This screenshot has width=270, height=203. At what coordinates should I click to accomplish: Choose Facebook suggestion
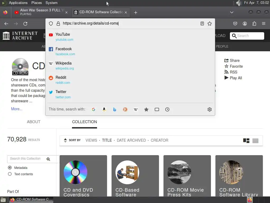point(130,51)
